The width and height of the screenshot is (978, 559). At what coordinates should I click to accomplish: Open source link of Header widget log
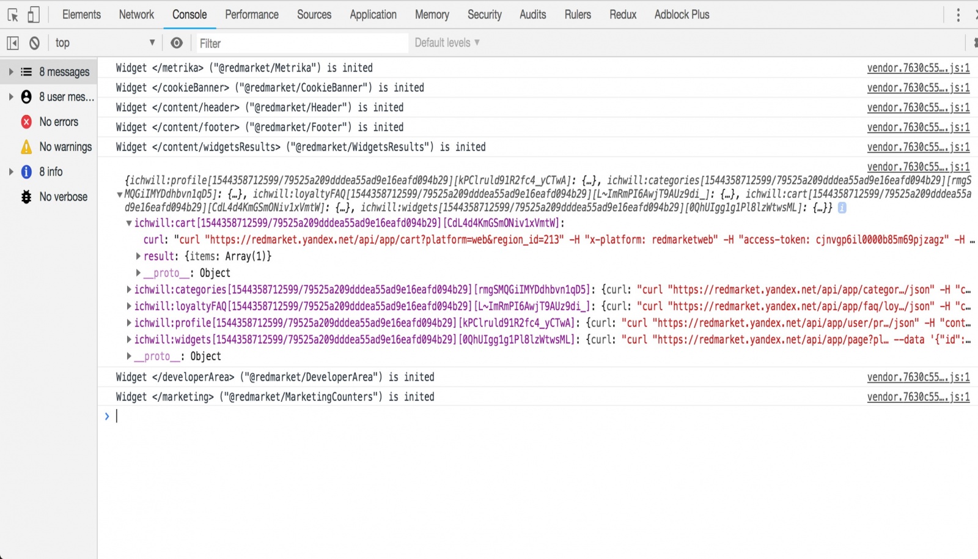(918, 108)
